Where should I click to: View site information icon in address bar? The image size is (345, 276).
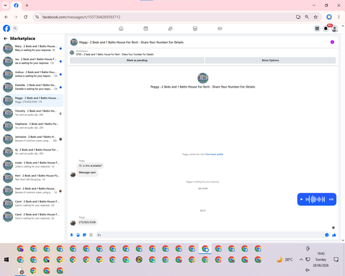pyautogui.click(x=37, y=17)
